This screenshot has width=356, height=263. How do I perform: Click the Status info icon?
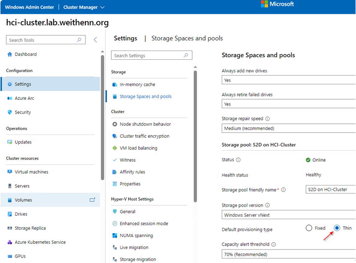click(x=238, y=160)
